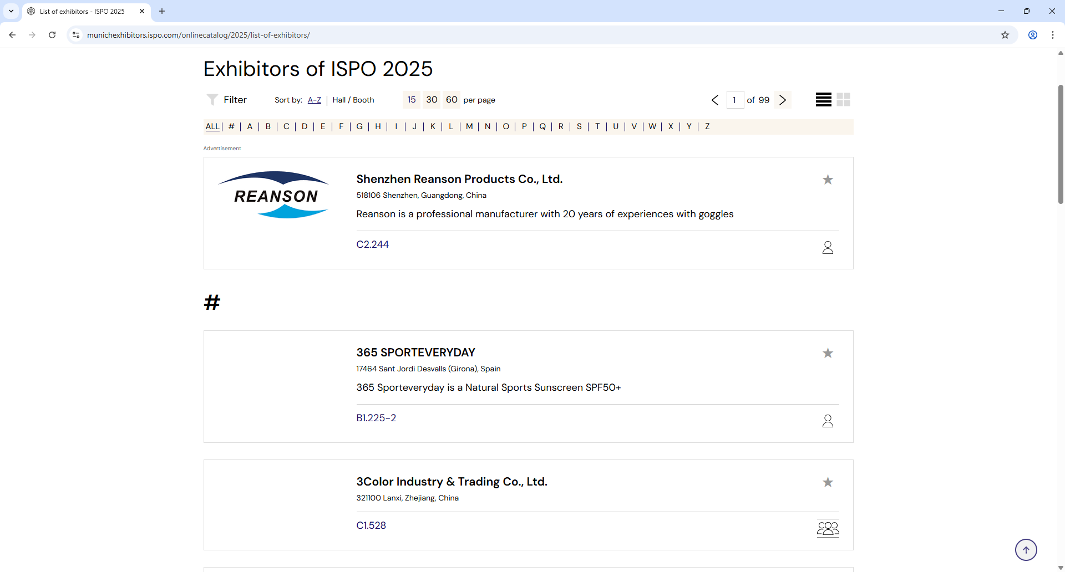Screen dimensions: 1065x572
Task: Star 365 SPORTEVERYDAY as favorite
Action: (x=827, y=353)
